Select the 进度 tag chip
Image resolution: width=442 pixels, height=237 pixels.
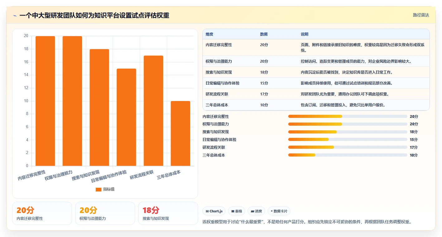click(256, 211)
